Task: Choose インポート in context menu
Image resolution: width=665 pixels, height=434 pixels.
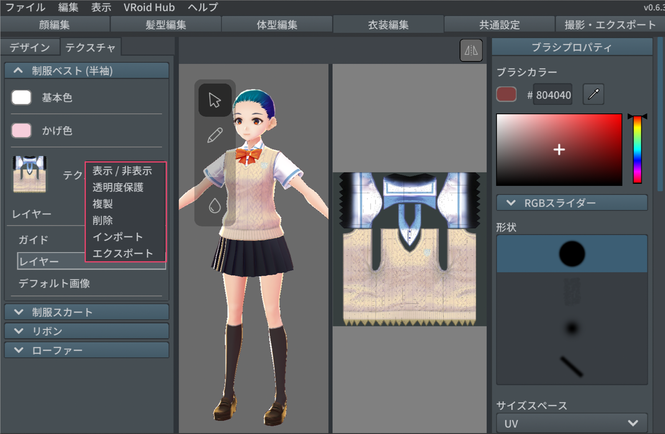Action: click(117, 237)
